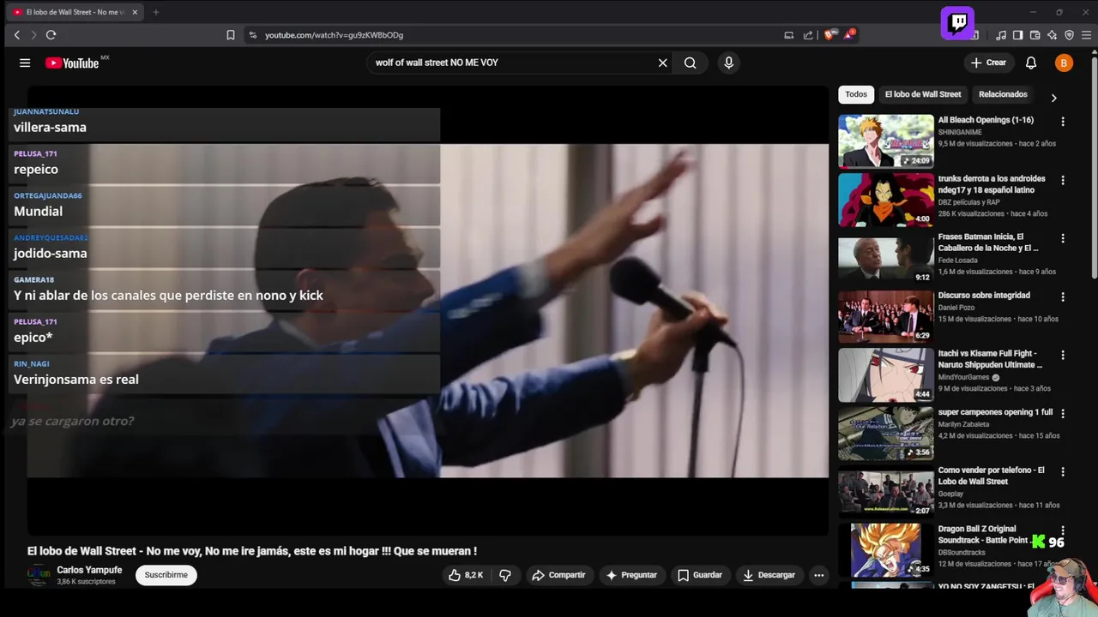Save video with the Guardar button
This screenshot has width=1098, height=617.
[x=700, y=575]
